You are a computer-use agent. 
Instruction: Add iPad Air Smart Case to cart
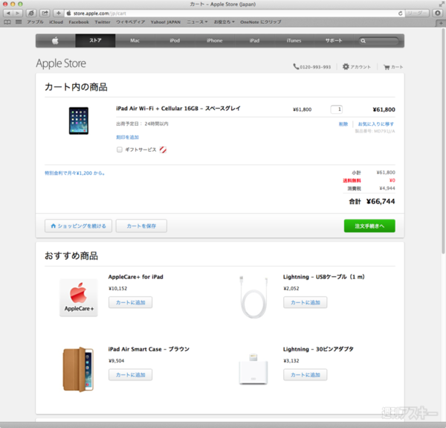130,374
